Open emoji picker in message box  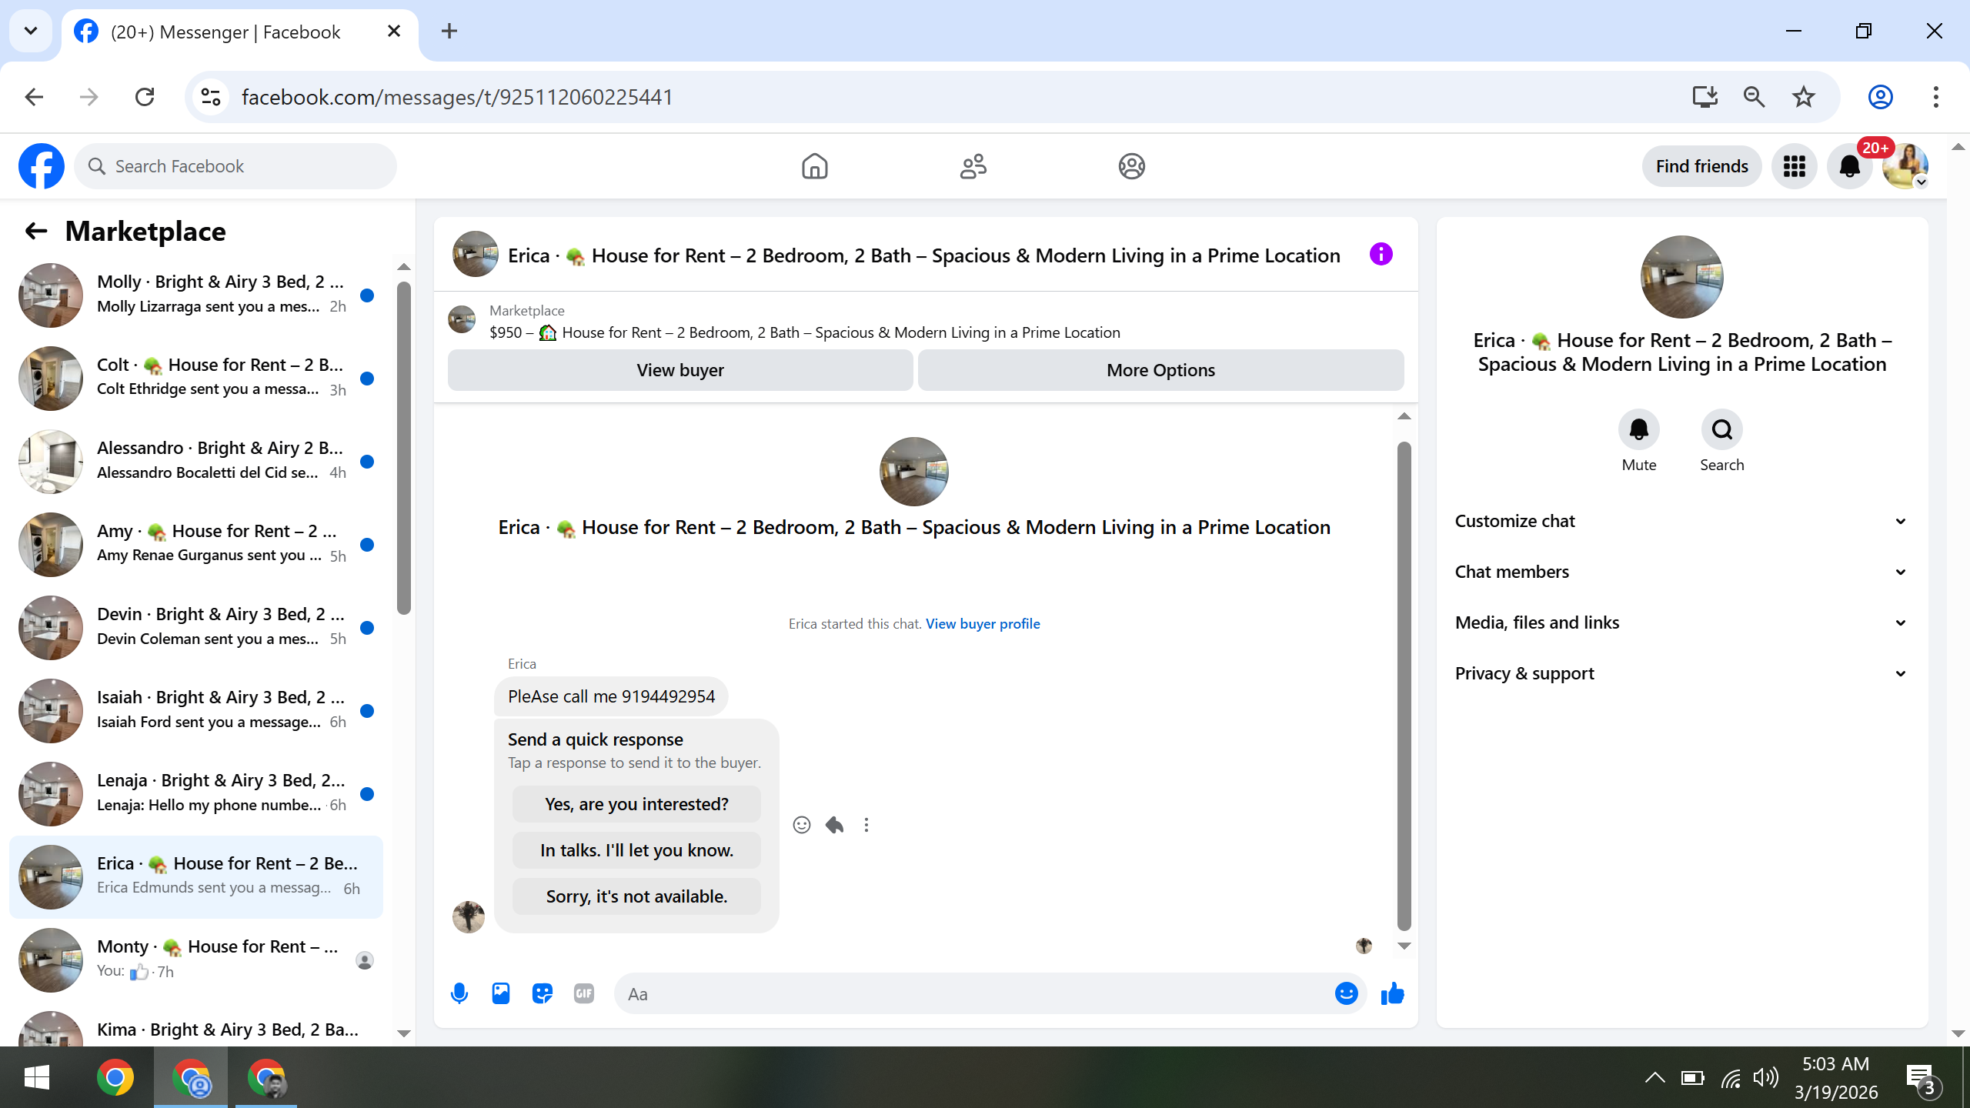pos(1346,993)
